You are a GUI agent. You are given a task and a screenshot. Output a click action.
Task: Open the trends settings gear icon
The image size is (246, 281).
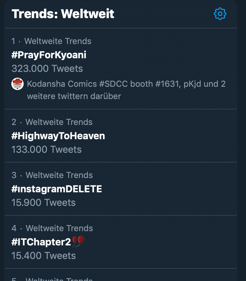[x=220, y=14]
